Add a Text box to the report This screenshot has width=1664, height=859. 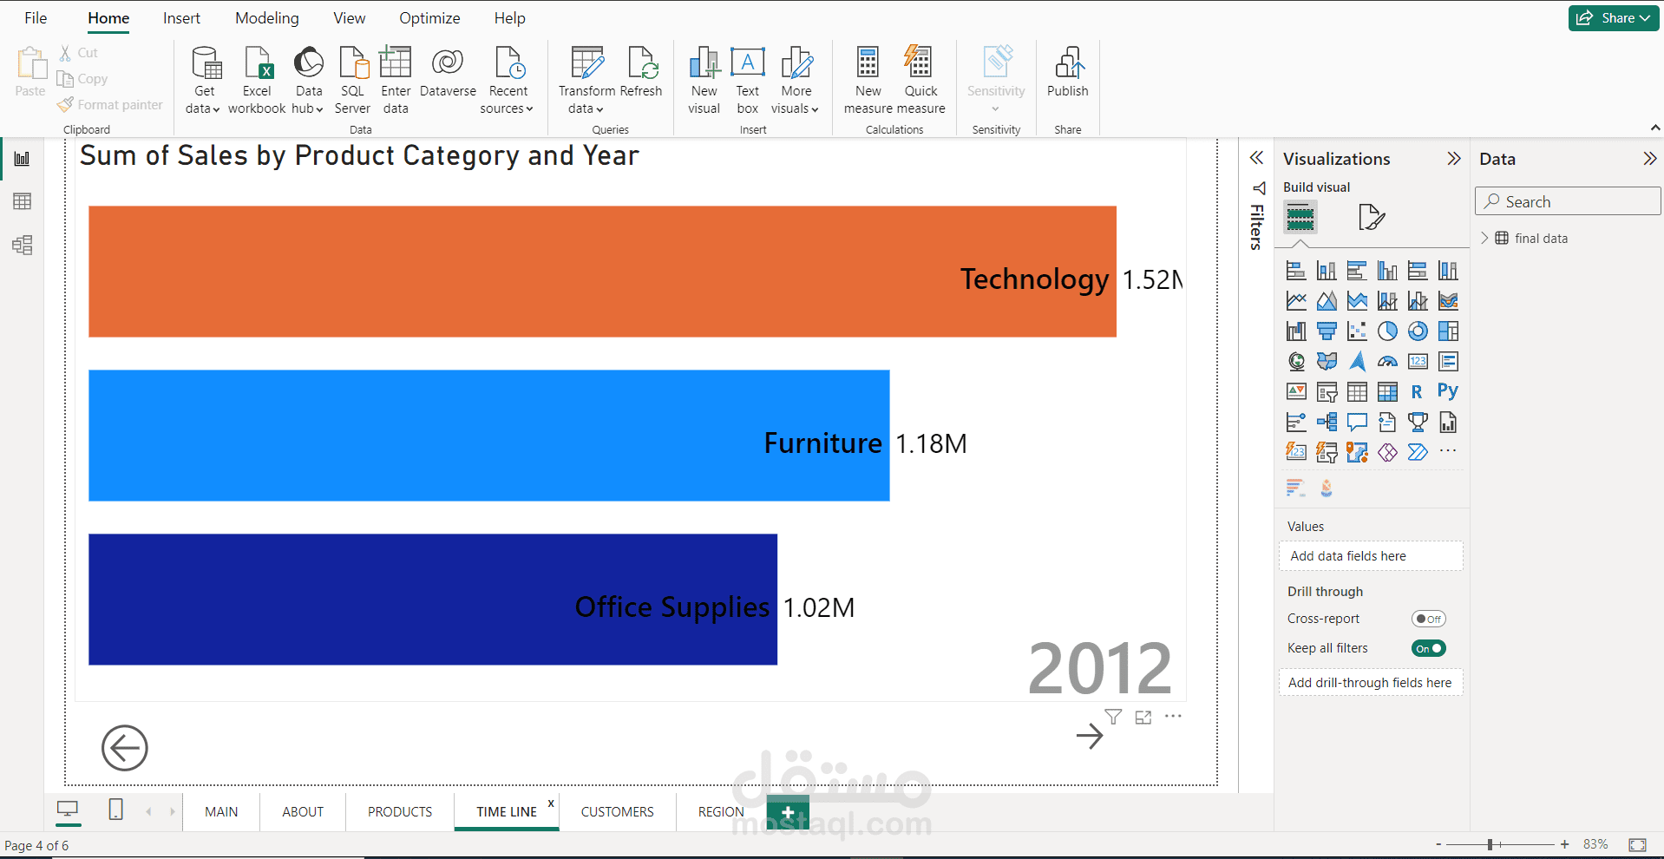tap(748, 80)
